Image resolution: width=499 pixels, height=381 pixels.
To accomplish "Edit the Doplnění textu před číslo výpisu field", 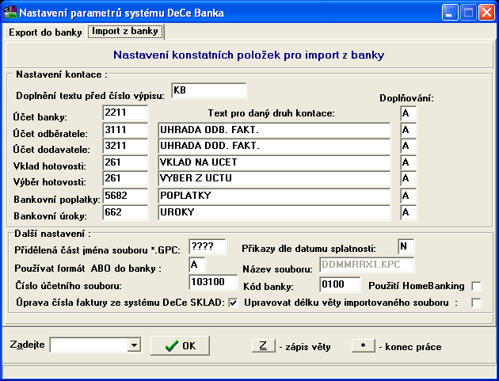I will pyautogui.click(x=209, y=90).
